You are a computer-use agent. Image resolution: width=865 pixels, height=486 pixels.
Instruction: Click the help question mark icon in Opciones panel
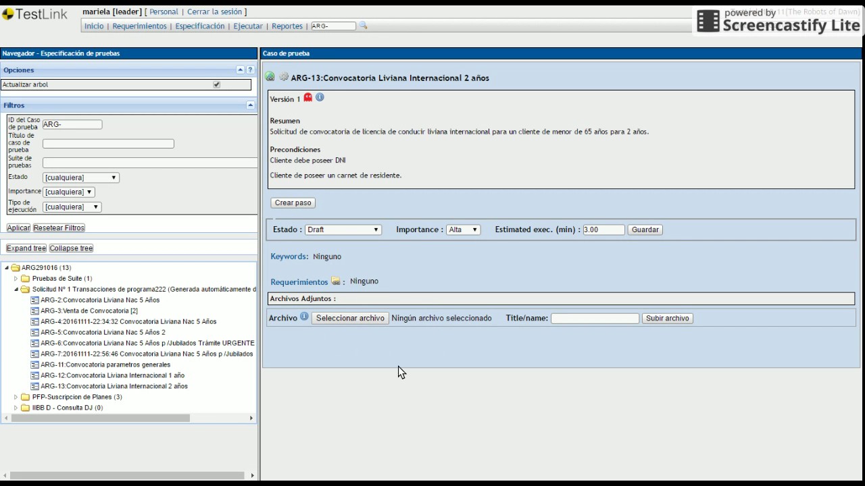[x=250, y=70]
